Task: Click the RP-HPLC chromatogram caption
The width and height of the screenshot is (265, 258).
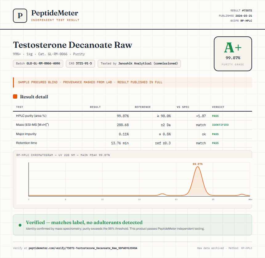Action: coord(63,155)
